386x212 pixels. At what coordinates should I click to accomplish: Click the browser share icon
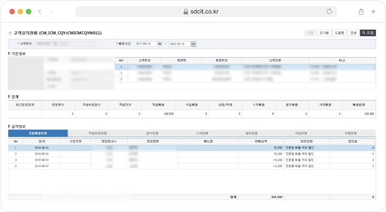pyautogui.click(x=361, y=12)
